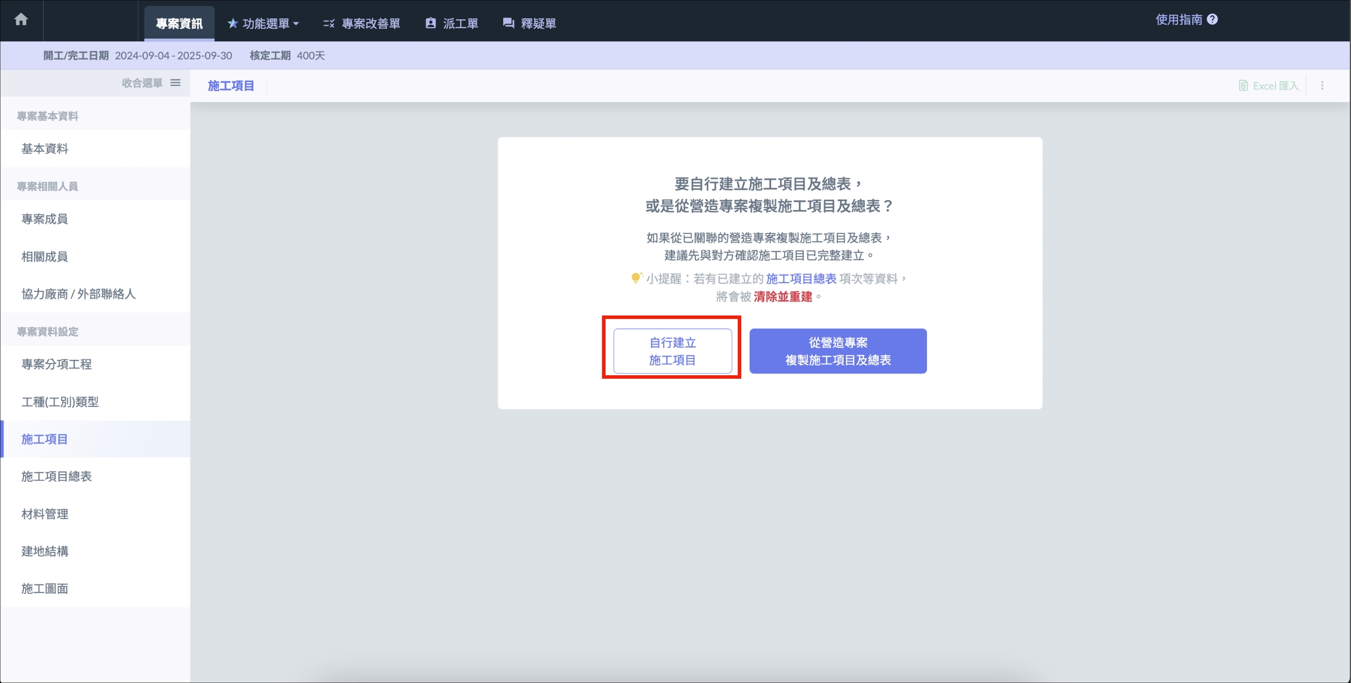Switch to the 專案資訊 tab
Screen dimensions: 1351x683
click(x=179, y=23)
